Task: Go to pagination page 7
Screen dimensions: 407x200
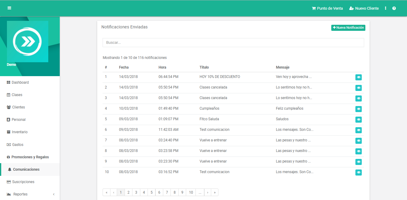Action: point(167,192)
